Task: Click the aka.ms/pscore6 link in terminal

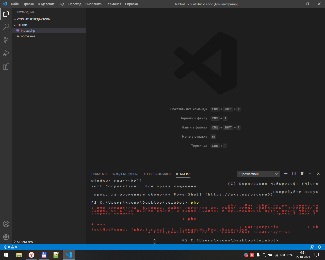Action: pyautogui.click(x=239, y=194)
